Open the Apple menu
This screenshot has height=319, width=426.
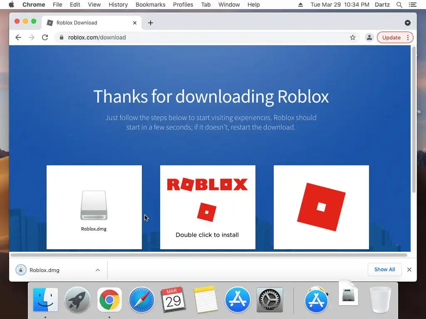click(x=11, y=5)
